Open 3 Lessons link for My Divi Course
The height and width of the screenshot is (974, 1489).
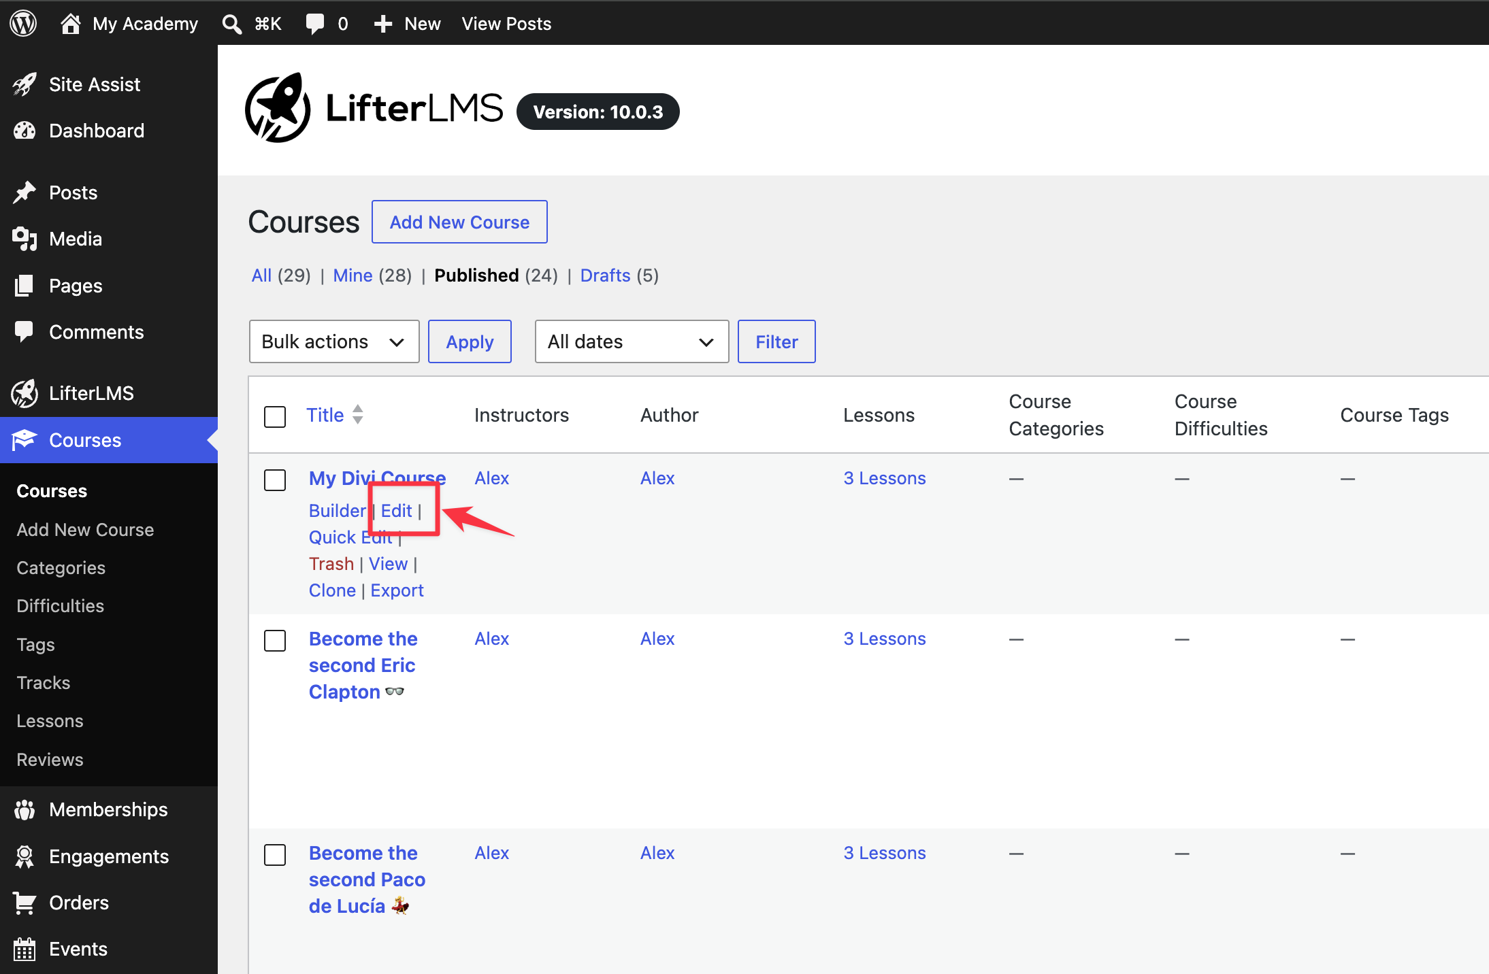coord(885,478)
